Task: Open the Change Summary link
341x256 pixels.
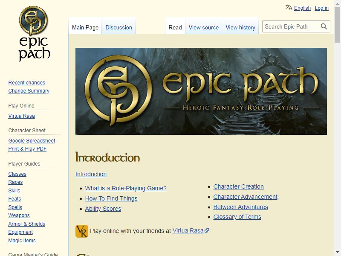Action: click(29, 91)
